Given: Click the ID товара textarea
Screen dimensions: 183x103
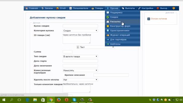Looking at the screenshot, I should 77,40.
